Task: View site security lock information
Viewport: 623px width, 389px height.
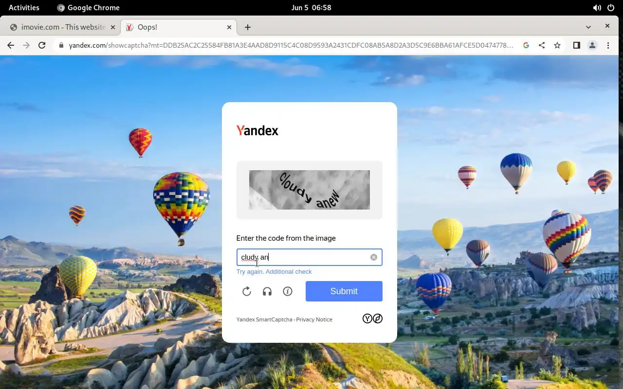Action: tap(61, 45)
